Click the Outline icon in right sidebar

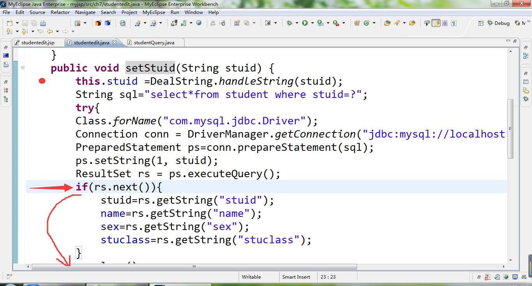coord(526,56)
